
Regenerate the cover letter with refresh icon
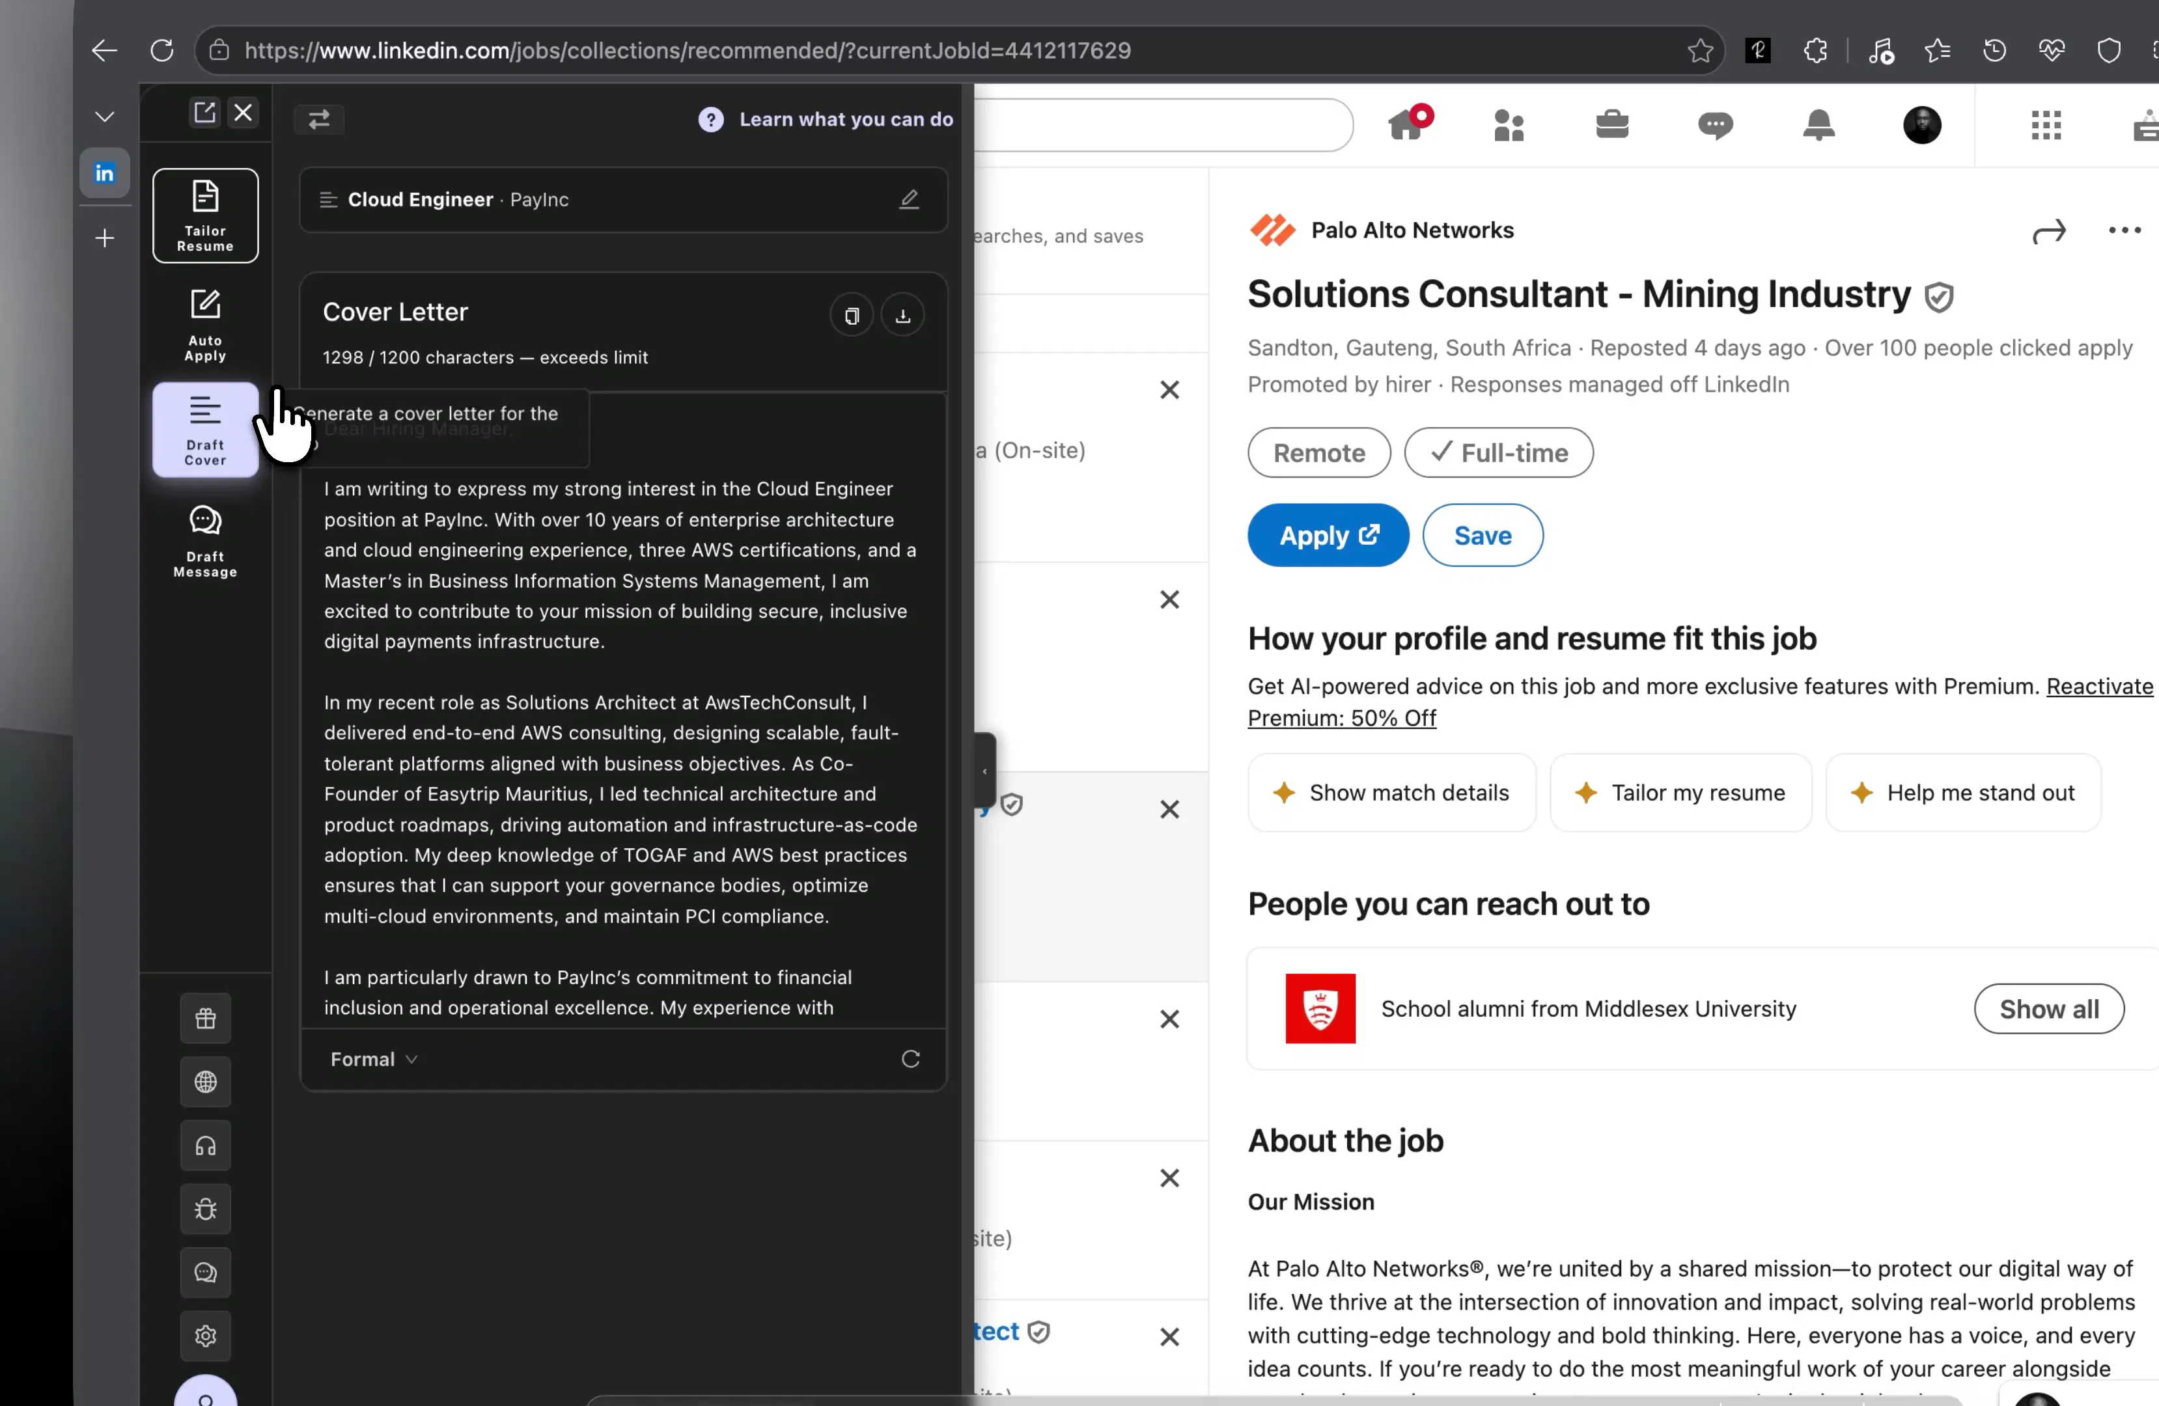(x=911, y=1058)
